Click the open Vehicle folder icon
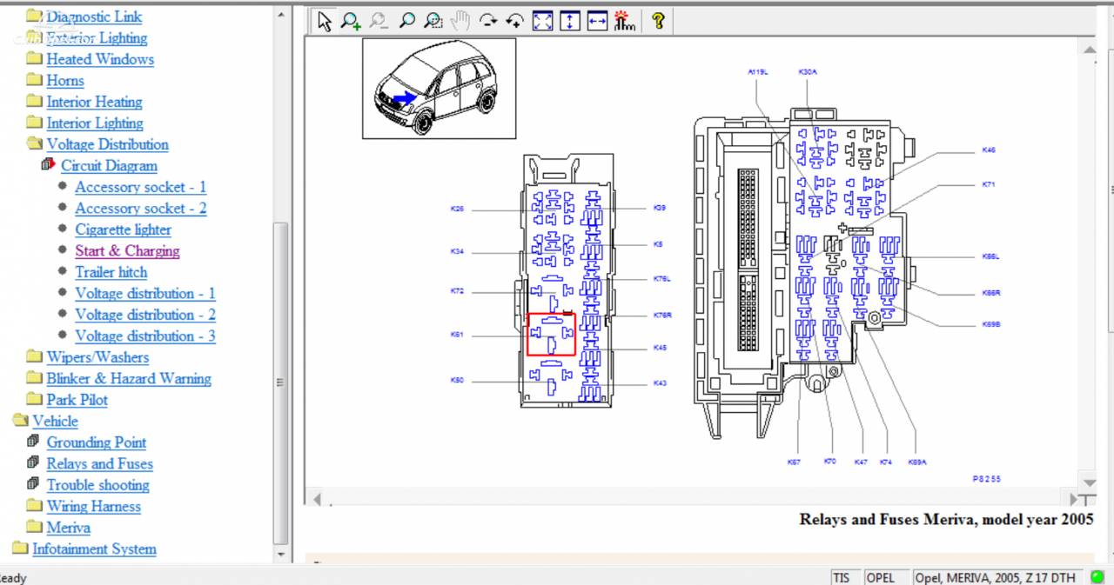This screenshot has height=585, width=1114. [20, 421]
